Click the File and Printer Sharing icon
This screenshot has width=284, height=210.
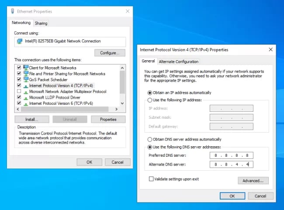(x=26, y=74)
